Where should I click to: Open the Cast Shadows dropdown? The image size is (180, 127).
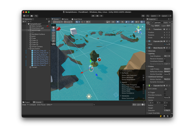(x=167, y=56)
